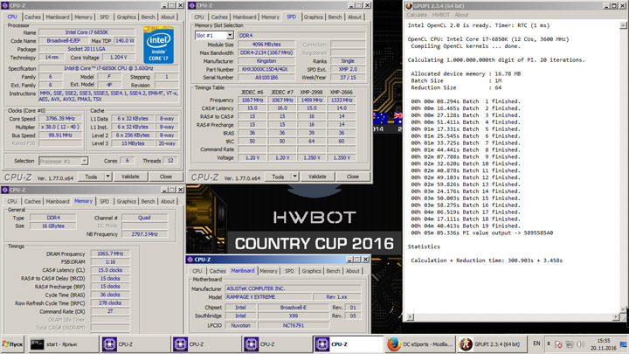Open About tab in the Mainboard window
This screenshot has width=629, height=354.
click(x=353, y=271)
